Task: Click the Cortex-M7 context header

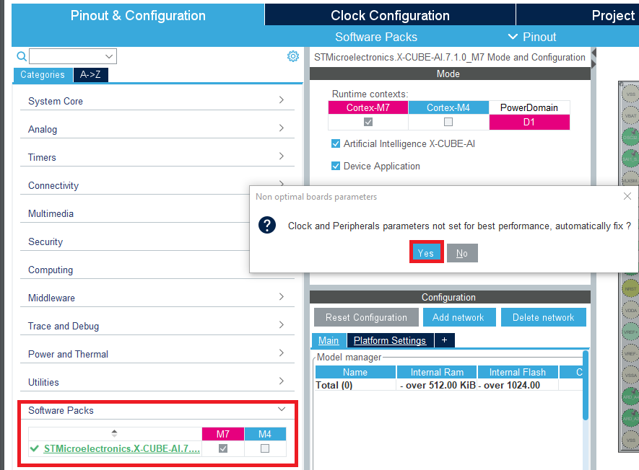Action: point(368,107)
